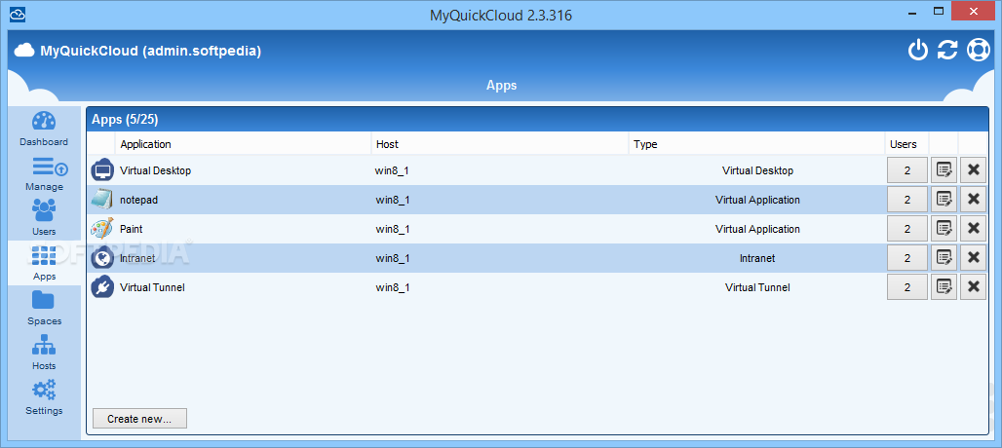This screenshot has height=448, width=1002.
Task: Open users count for Intranet
Action: [906, 258]
